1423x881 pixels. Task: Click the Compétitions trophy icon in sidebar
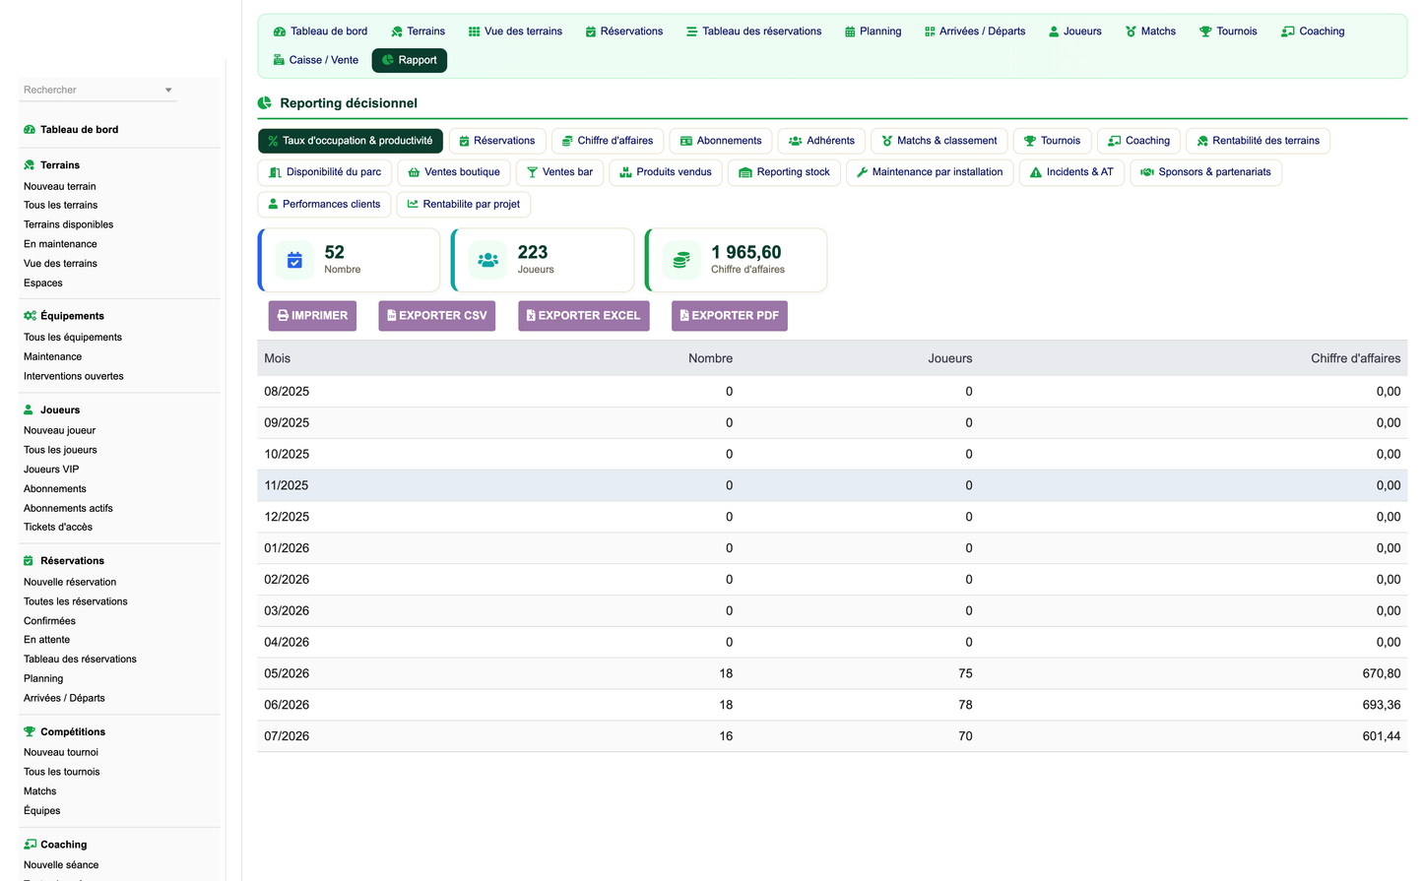[30, 732]
